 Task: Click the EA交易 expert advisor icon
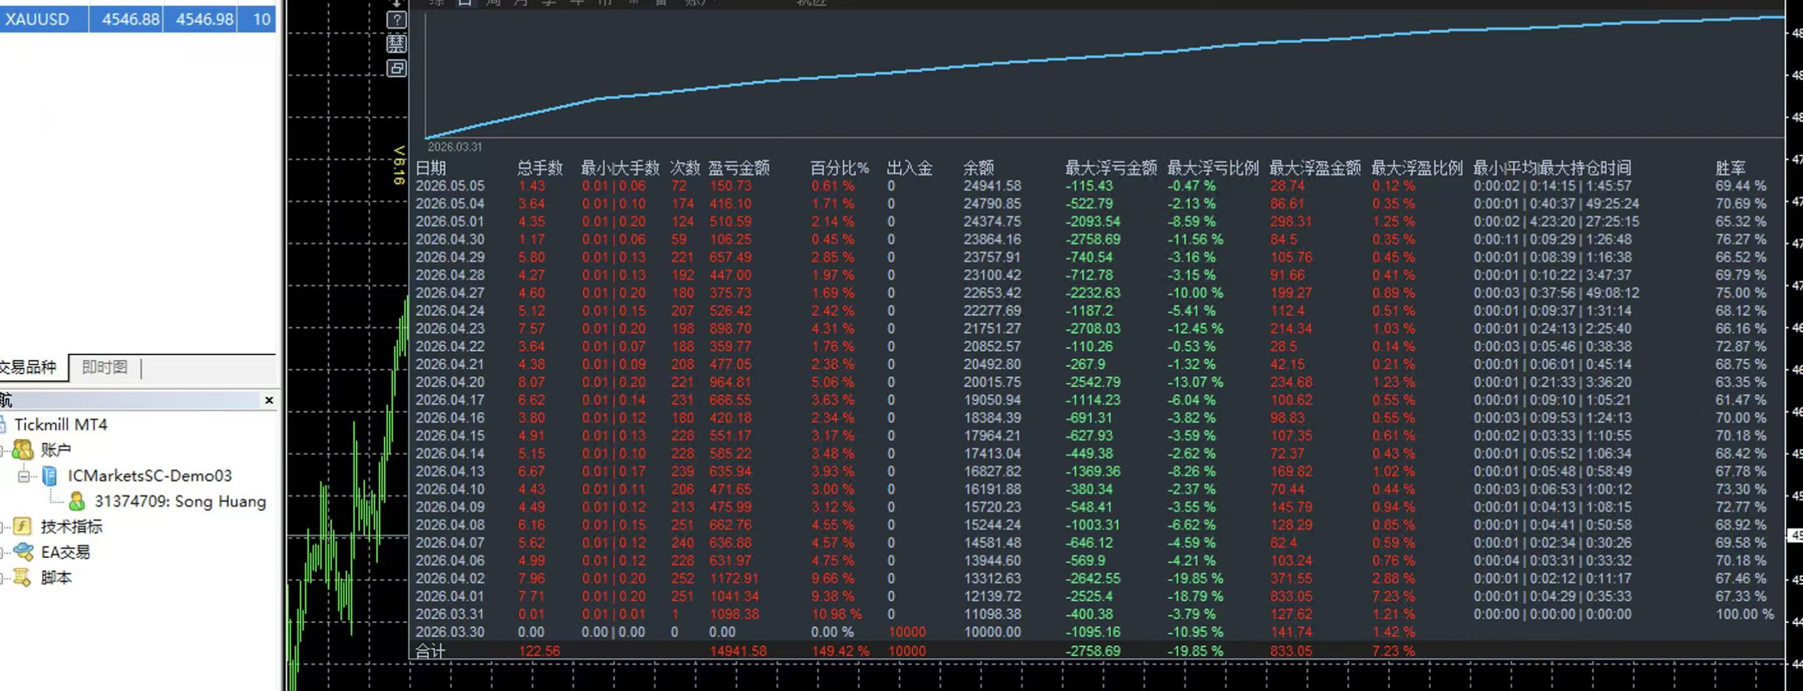[23, 552]
